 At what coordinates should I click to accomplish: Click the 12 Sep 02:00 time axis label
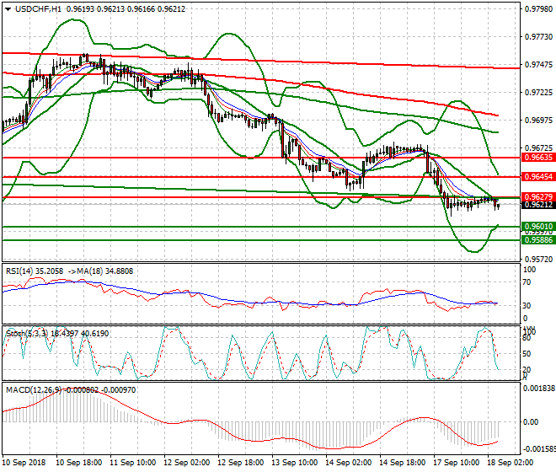coord(186,463)
